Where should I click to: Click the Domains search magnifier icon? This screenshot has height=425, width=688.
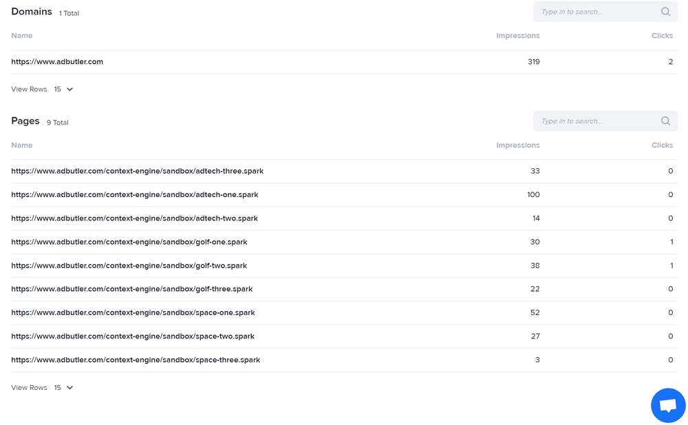[665, 12]
